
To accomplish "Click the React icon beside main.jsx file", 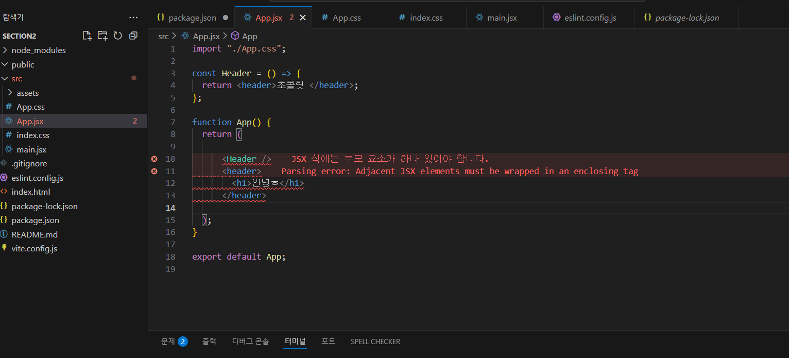I will pos(9,149).
